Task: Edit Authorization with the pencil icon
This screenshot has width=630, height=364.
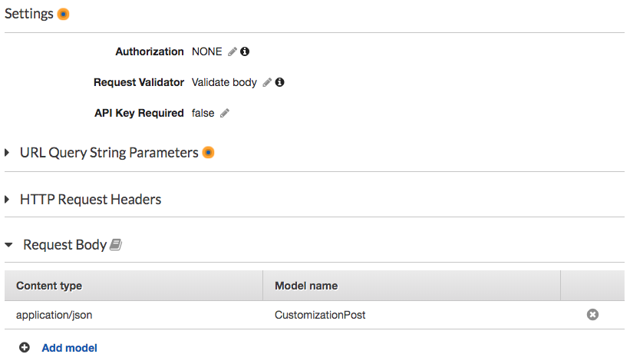Action: 233,52
